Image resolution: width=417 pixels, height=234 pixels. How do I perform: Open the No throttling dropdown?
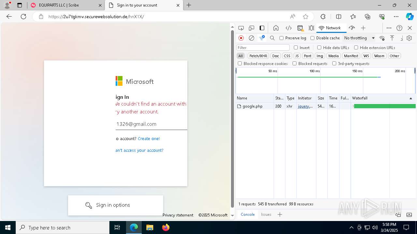(x=359, y=38)
